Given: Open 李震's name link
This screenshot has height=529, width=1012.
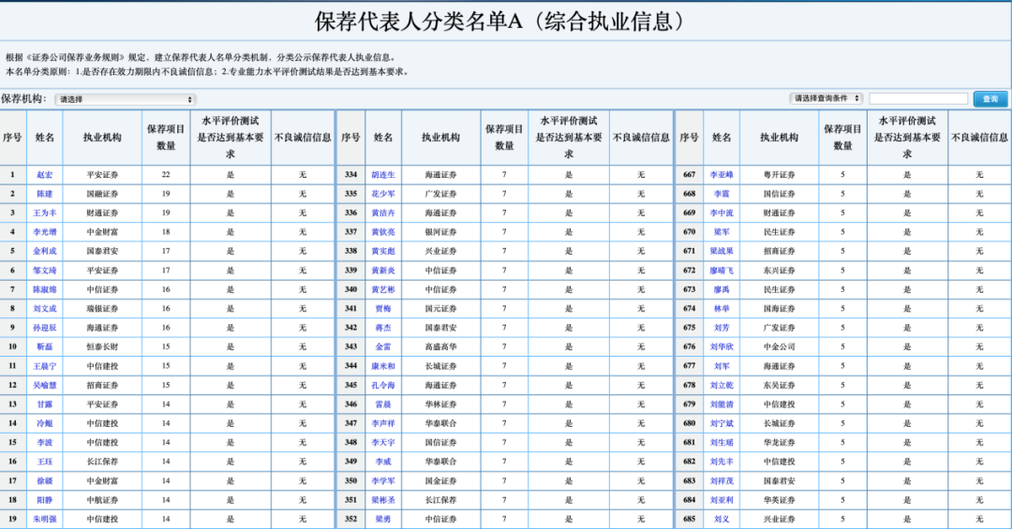Looking at the screenshot, I should click(722, 194).
